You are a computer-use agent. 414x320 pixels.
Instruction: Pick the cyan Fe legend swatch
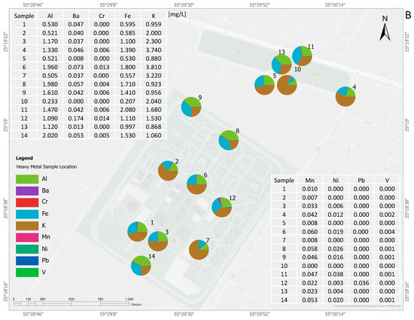coord(27,214)
